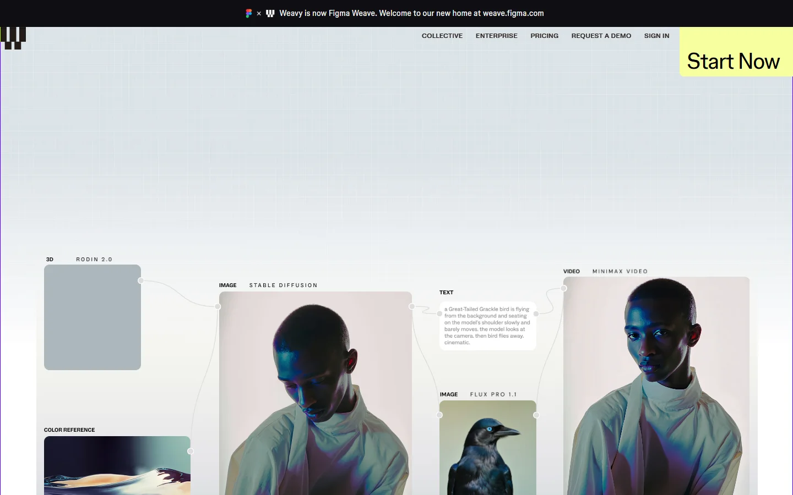This screenshot has width=793, height=495.
Task: Click the STABLE DIFFUSION label
Action: pos(284,285)
